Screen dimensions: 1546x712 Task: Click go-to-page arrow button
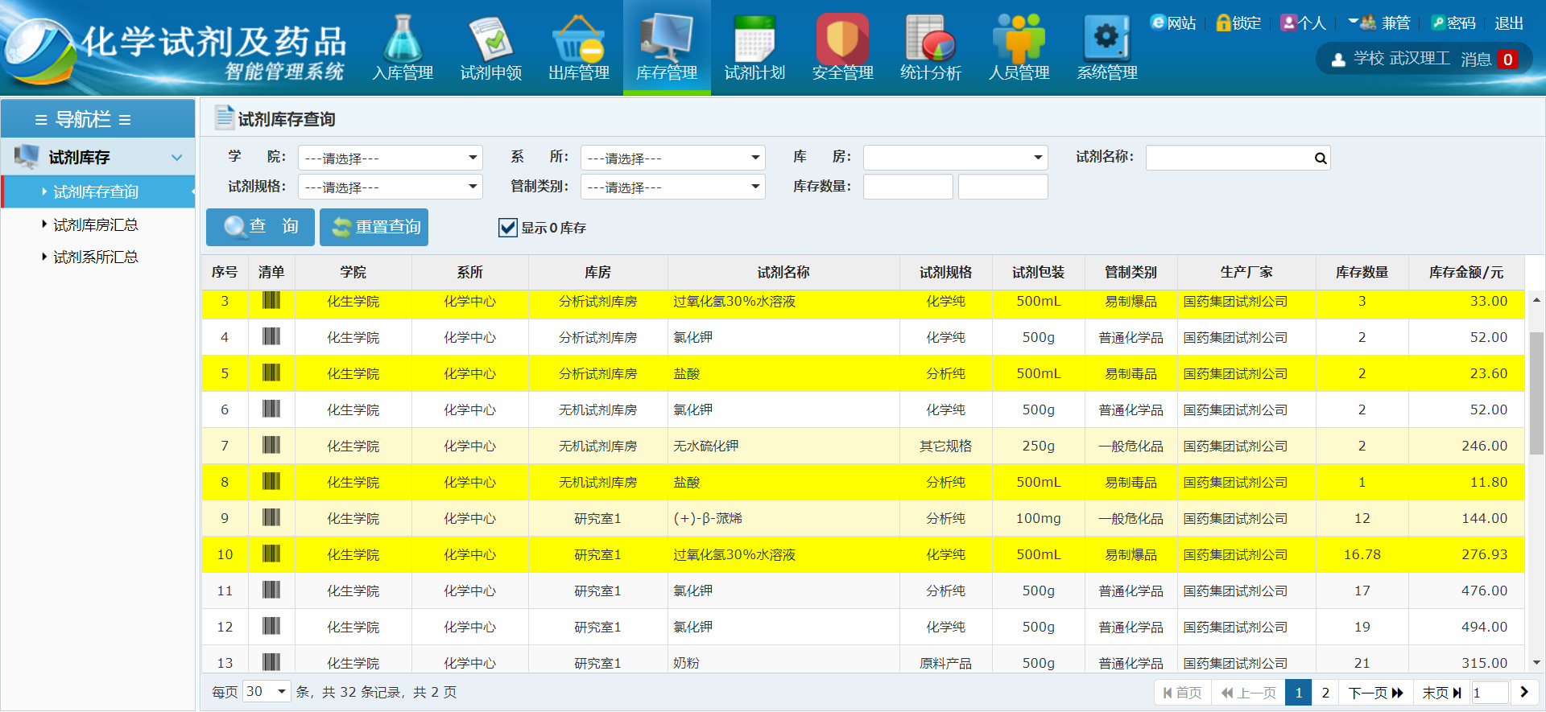pos(1523,693)
